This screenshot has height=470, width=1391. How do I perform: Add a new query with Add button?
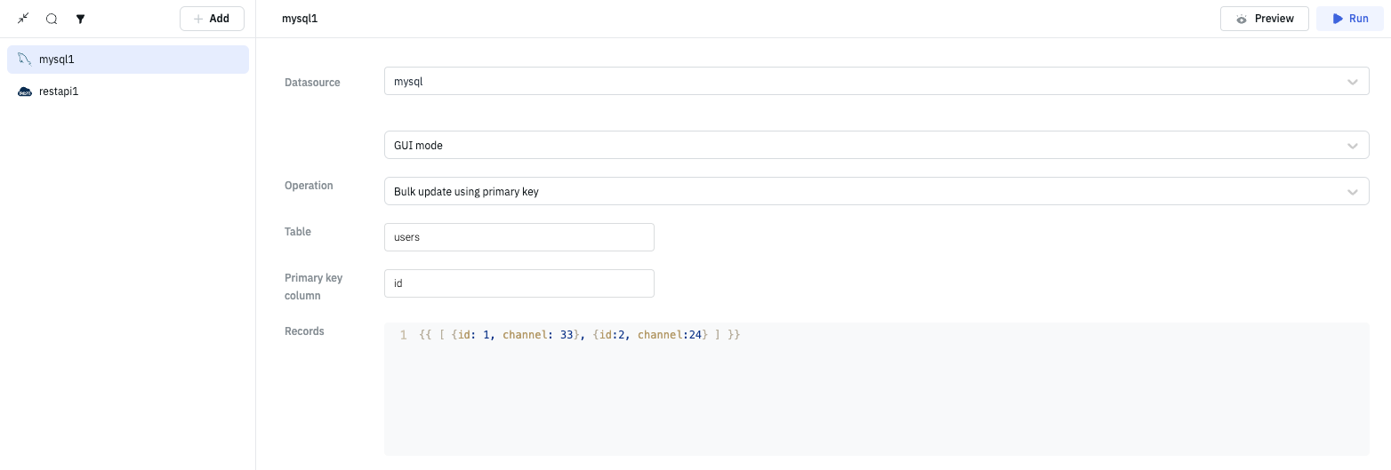click(x=212, y=19)
